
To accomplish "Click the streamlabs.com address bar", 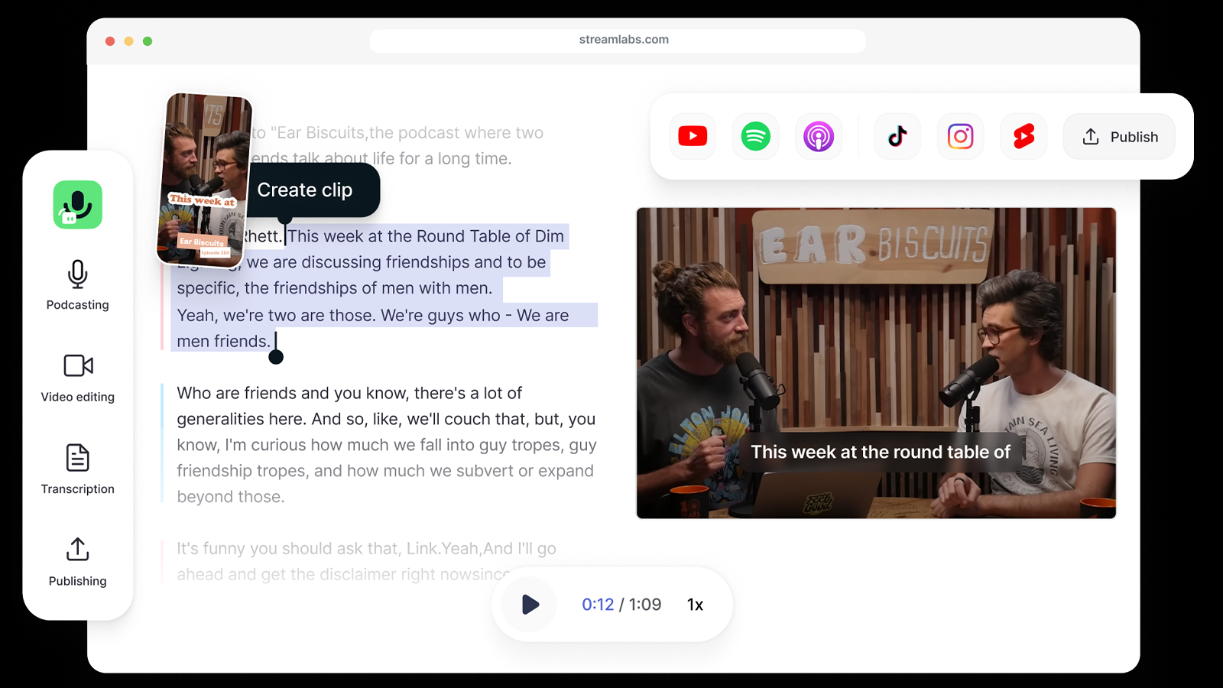I will (x=618, y=40).
